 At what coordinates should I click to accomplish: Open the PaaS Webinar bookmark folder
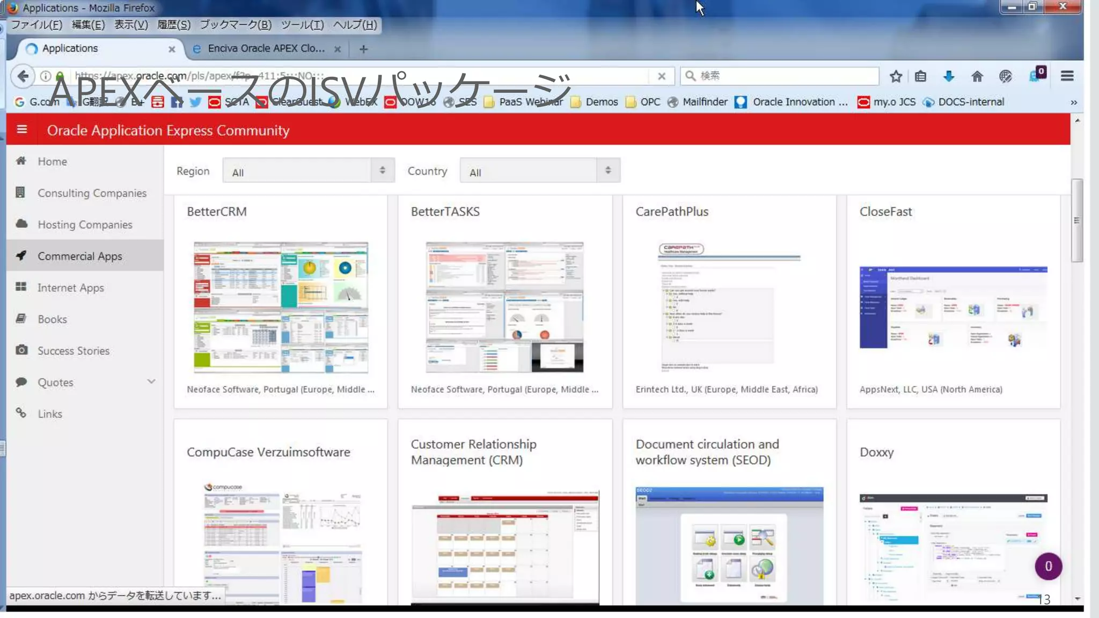(523, 102)
